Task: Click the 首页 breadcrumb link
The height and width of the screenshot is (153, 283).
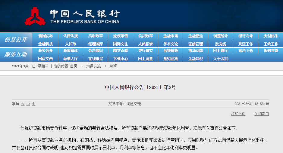Action: point(74,66)
